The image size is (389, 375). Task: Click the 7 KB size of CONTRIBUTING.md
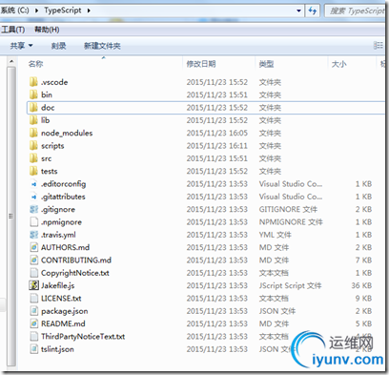click(363, 260)
